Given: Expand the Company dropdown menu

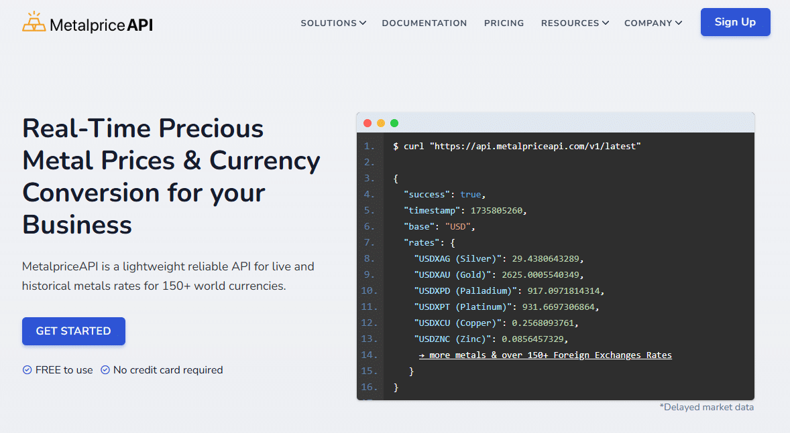Looking at the screenshot, I should coord(653,23).
